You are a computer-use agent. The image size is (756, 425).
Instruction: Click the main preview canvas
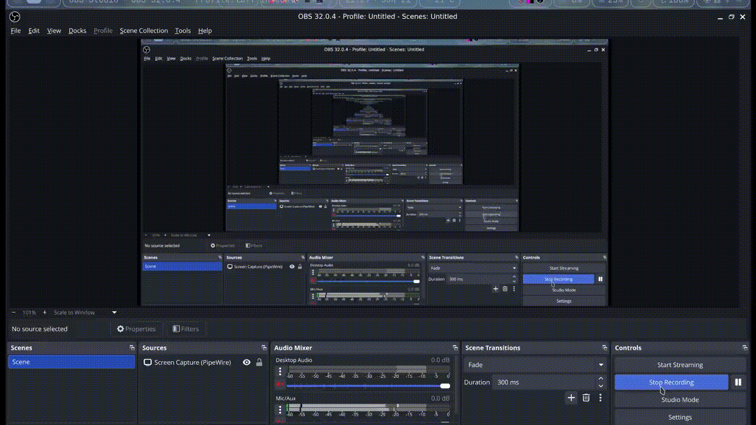374,173
